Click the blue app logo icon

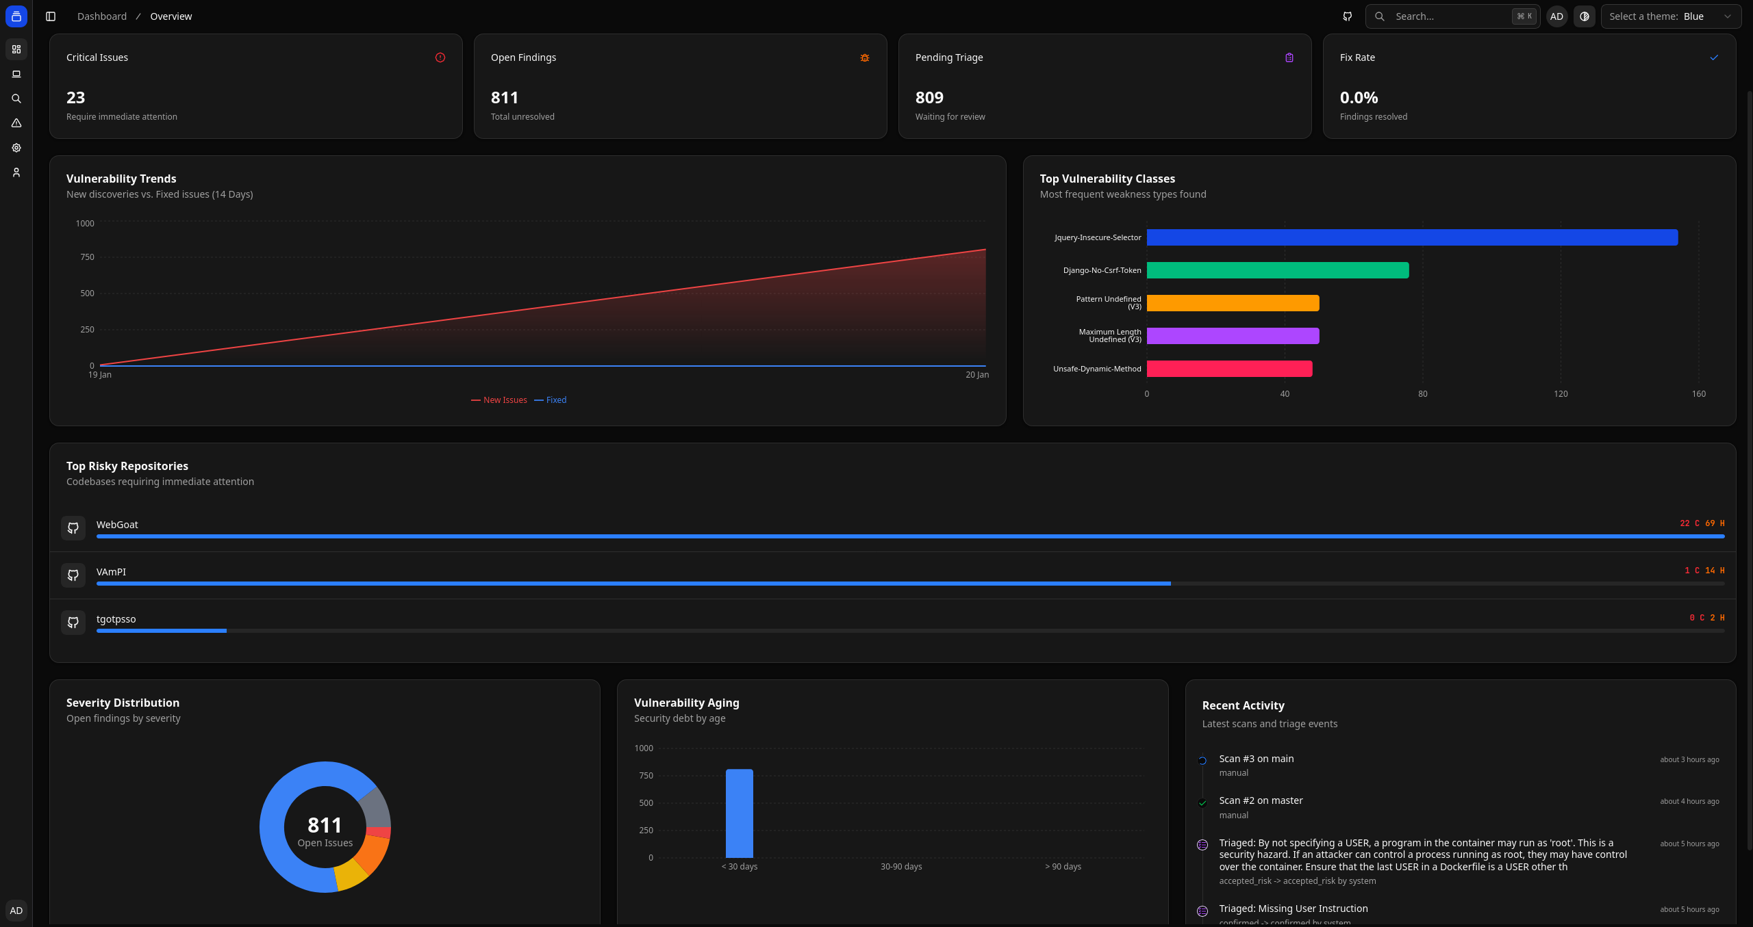pos(16,16)
